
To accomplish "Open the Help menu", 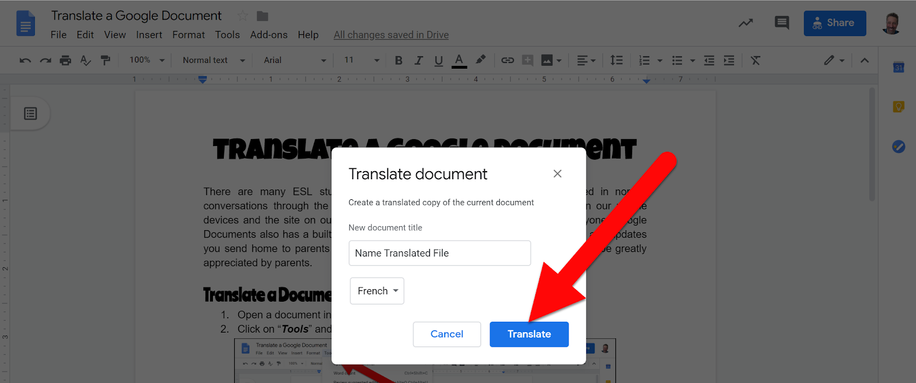I will pos(308,35).
